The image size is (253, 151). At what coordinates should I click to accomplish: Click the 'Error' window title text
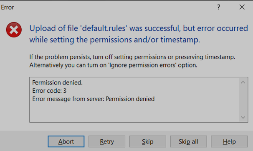click(7, 7)
